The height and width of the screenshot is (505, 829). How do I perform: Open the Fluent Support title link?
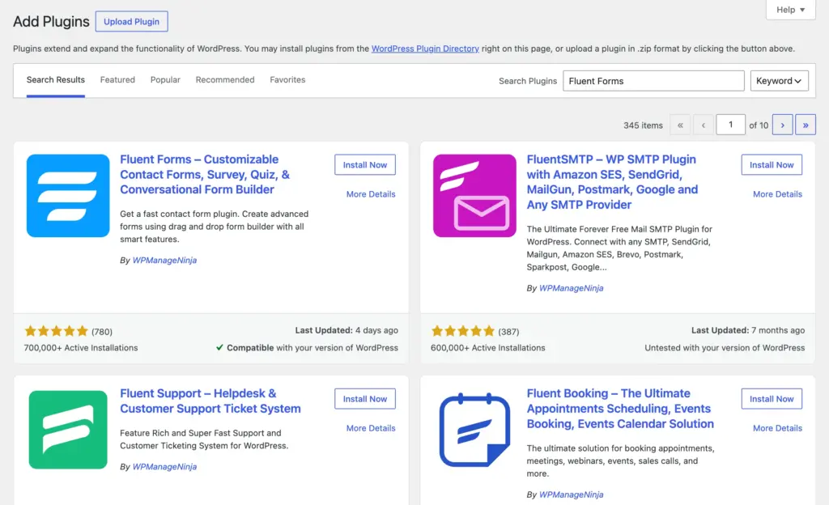(210, 401)
